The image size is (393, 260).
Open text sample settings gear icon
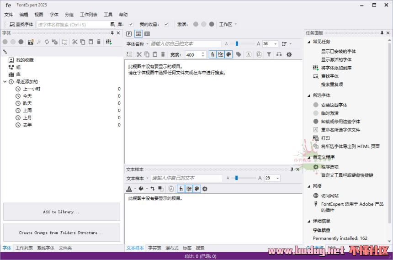tap(205, 189)
